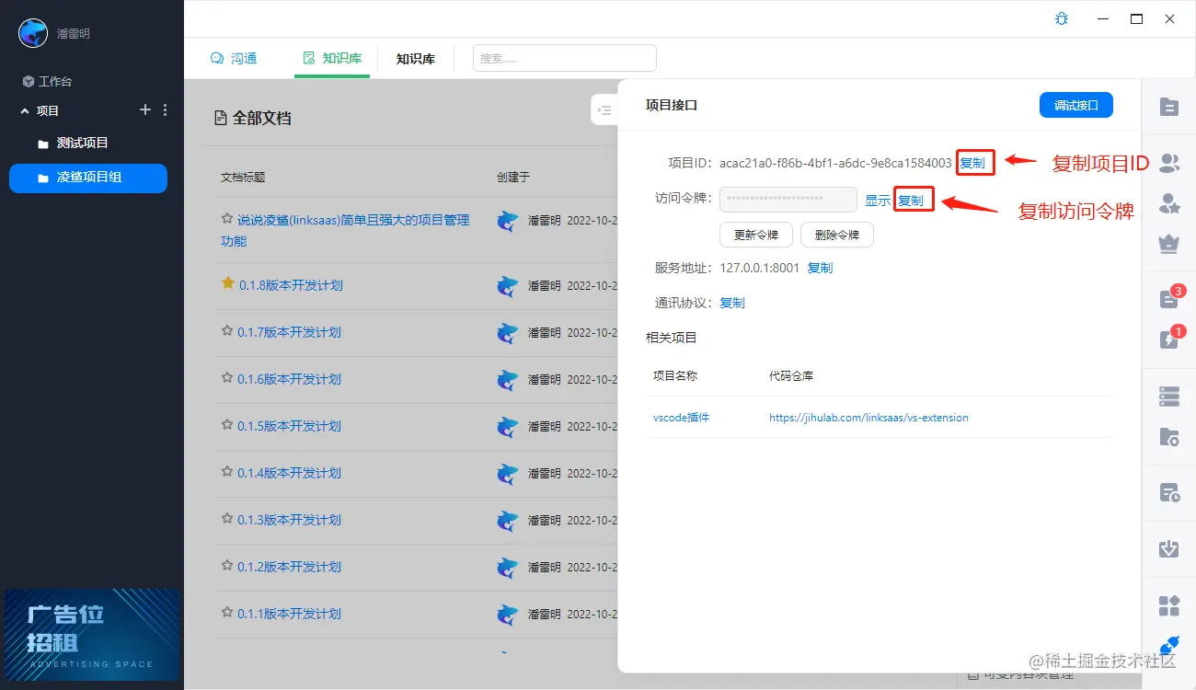Screen dimensions: 1196x690
Task: Open the 0.1.5版本开发计划 document
Action: point(289,426)
